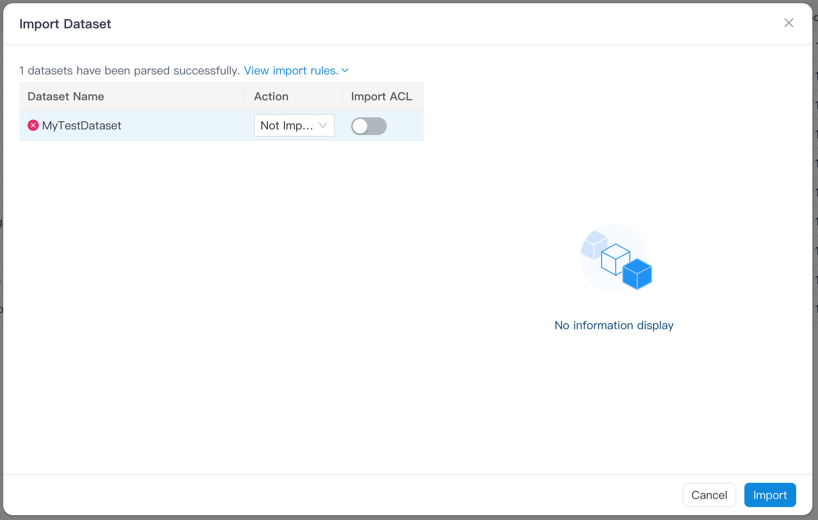Click the No information display text
This screenshot has height=520, width=818.
click(614, 325)
